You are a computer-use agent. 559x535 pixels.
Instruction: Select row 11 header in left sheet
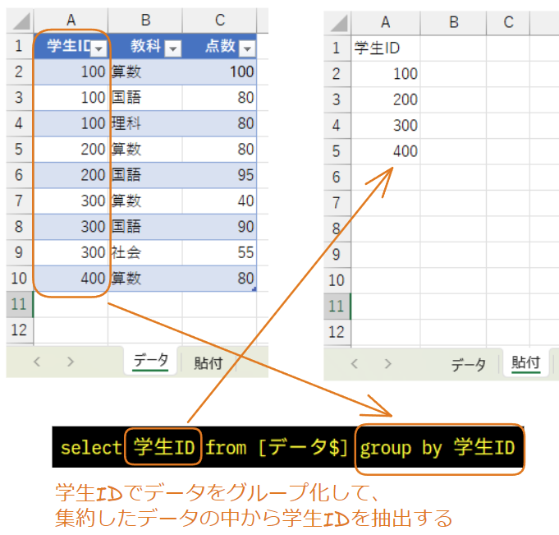click(x=20, y=304)
